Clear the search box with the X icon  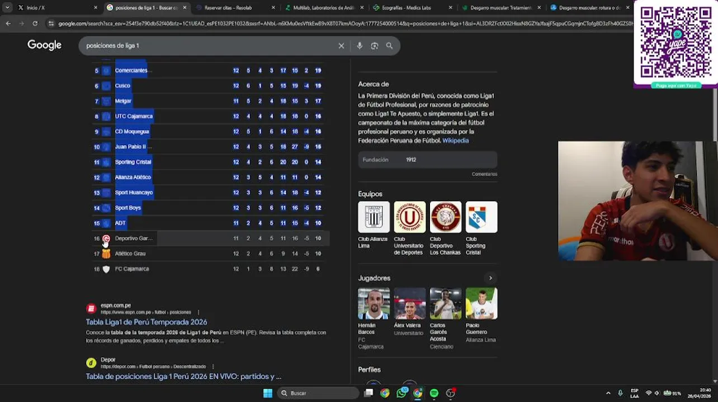click(x=341, y=46)
